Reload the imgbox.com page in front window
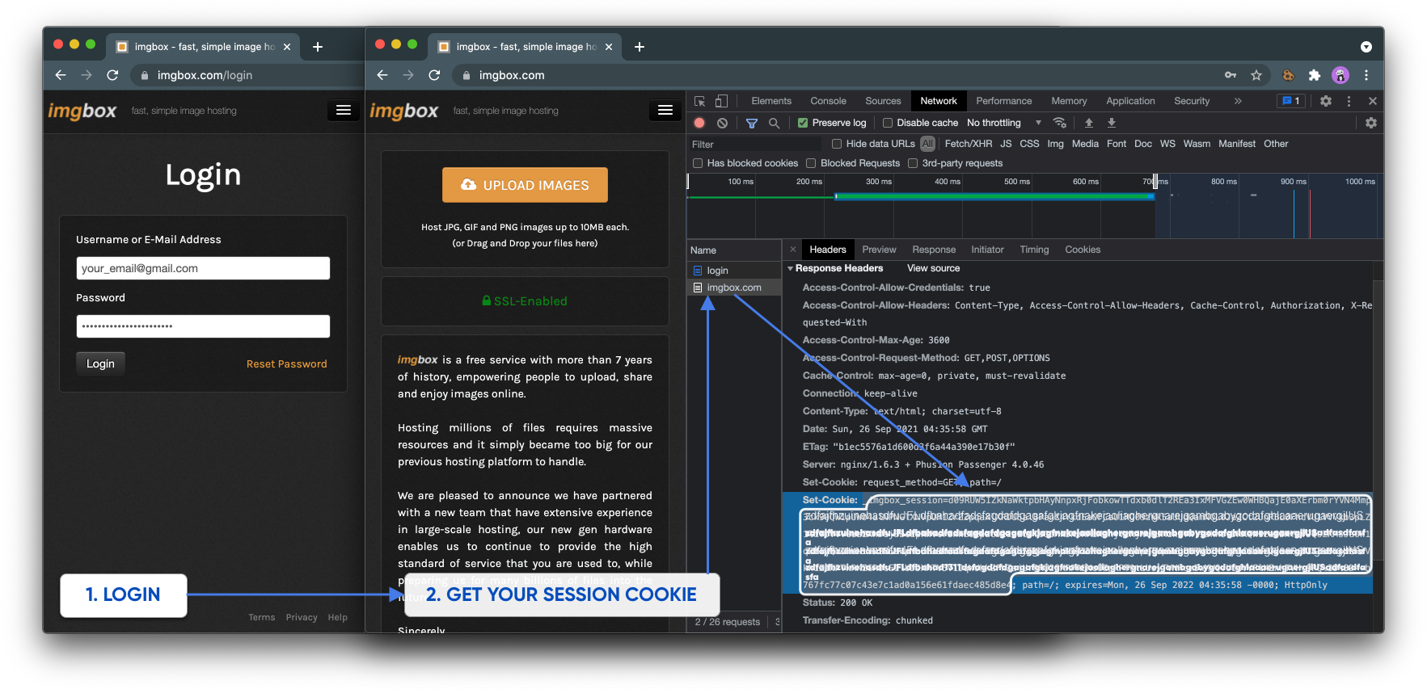 pos(434,75)
